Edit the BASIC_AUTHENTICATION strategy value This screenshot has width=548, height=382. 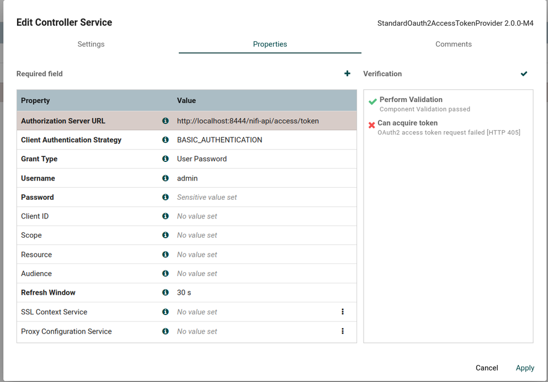219,140
